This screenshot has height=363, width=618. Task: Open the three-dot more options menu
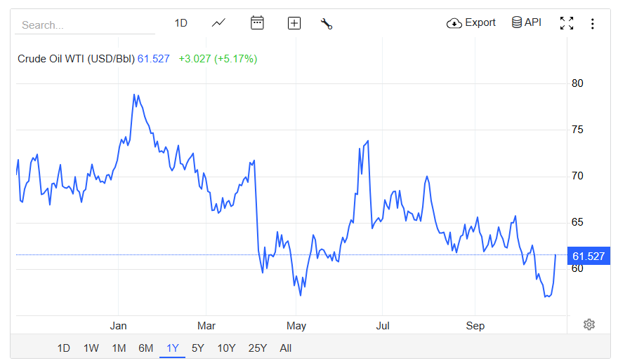(x=593, y=23)
